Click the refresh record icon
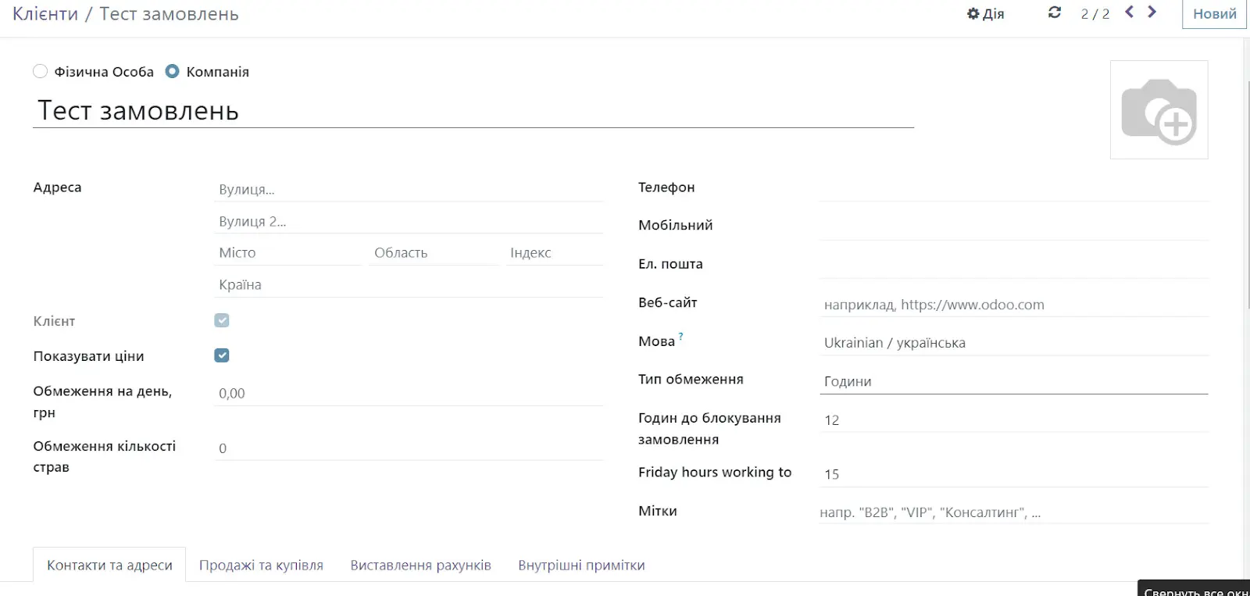The width and height of the screenshot is (1250, 596). [1055, 12]
